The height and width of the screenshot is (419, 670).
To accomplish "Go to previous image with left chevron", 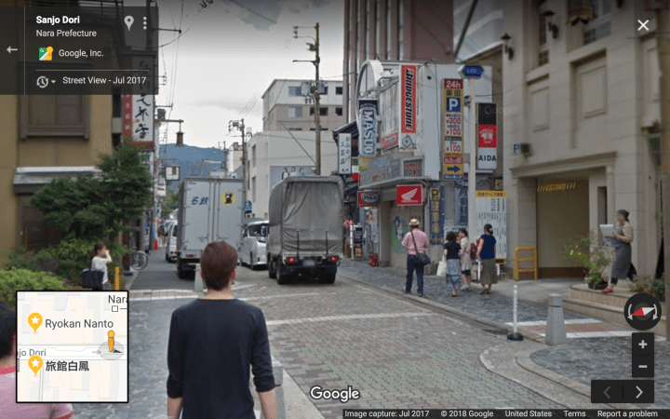I will (x=607, y=392).
